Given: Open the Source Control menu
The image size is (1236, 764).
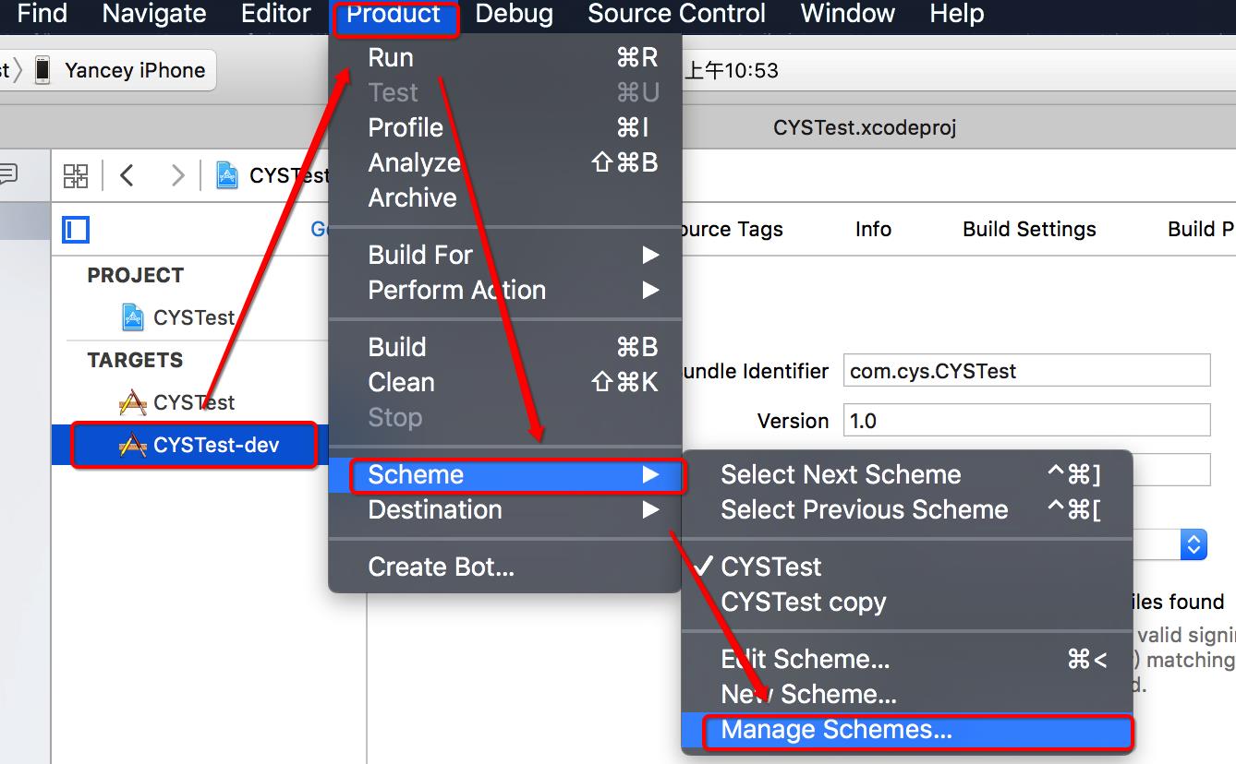Looking at the screenshot, I should (x=676, y=14).
